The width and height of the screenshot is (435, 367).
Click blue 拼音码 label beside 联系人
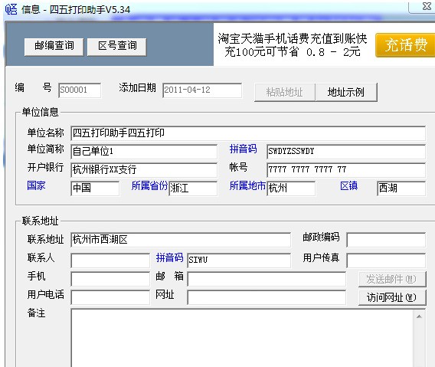click(169, 257)
